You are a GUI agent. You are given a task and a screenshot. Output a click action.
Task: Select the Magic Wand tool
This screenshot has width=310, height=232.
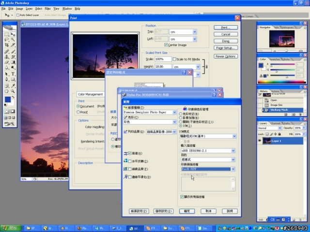pos(13,40)
